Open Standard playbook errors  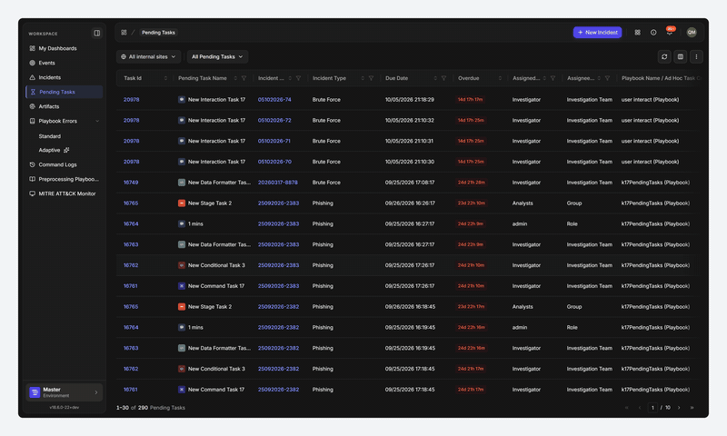point(50,136)
